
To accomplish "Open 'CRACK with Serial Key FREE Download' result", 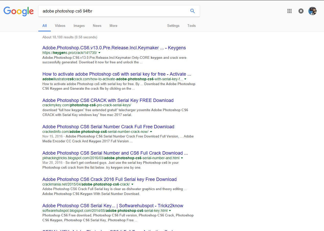I will click(108, 100).
